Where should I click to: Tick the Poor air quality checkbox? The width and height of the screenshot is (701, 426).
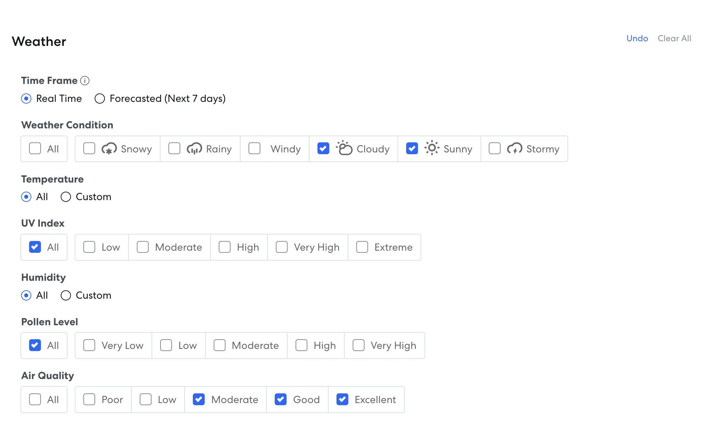[x=89, y=399]
